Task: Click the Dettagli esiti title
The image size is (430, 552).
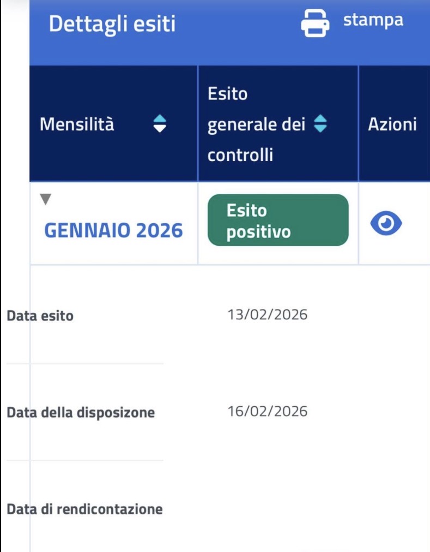Action: click(x=112, y=25)
